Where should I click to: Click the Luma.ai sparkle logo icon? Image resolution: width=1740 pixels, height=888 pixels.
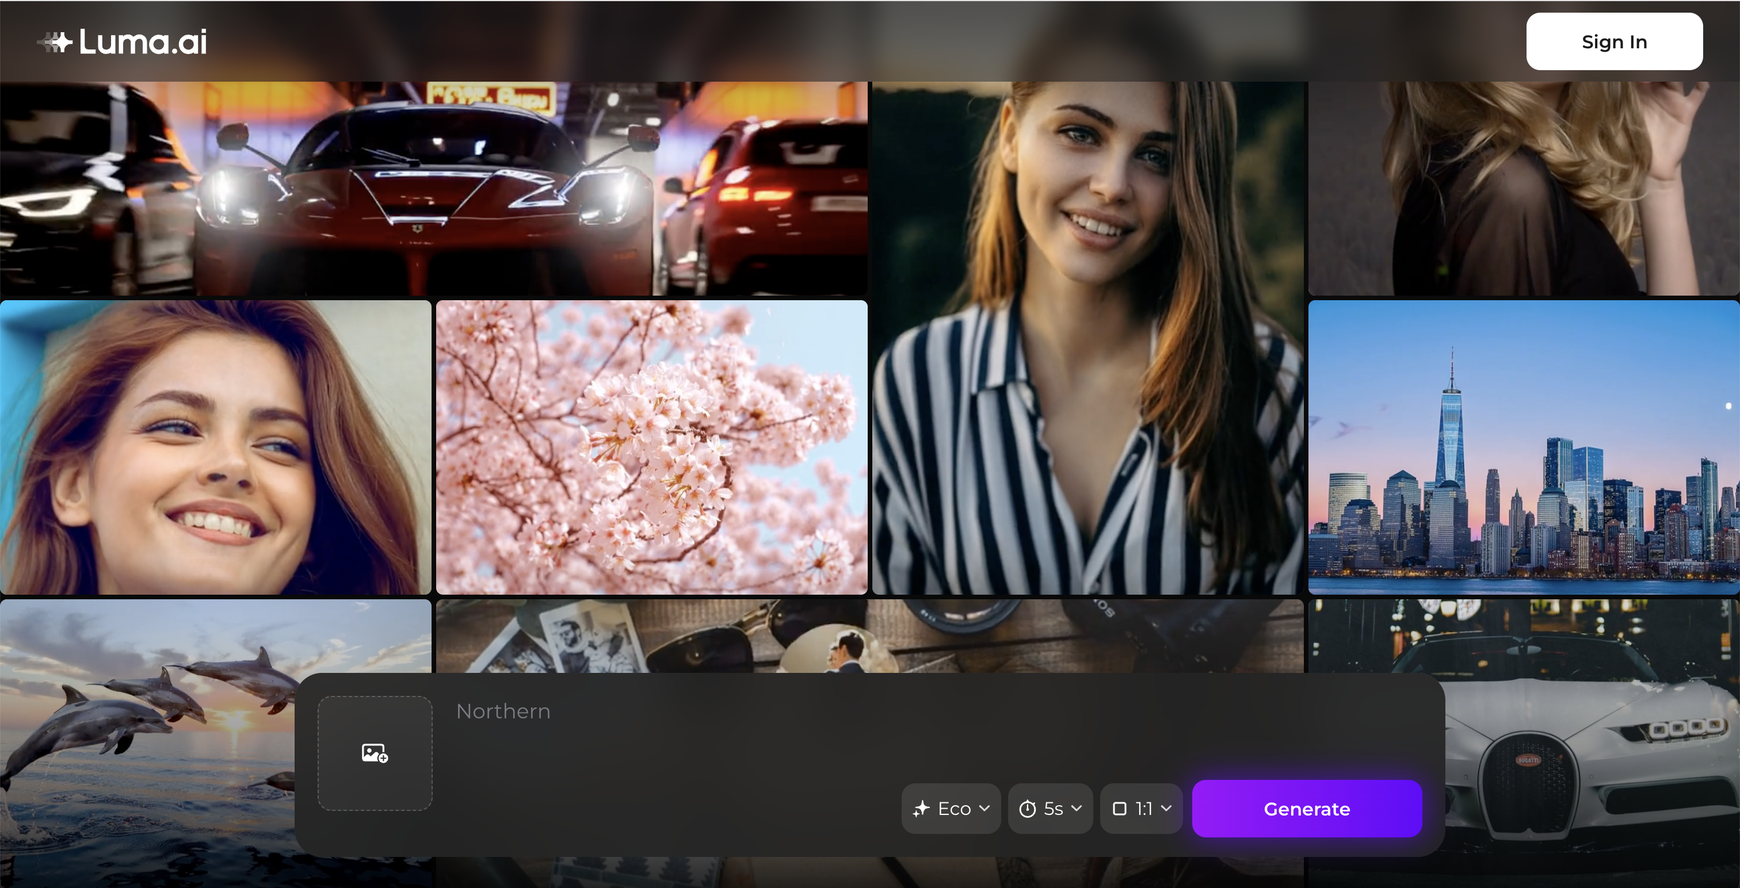(55, 42)
